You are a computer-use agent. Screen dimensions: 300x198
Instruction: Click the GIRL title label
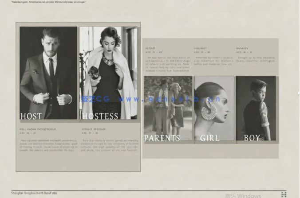pos(209,138)
